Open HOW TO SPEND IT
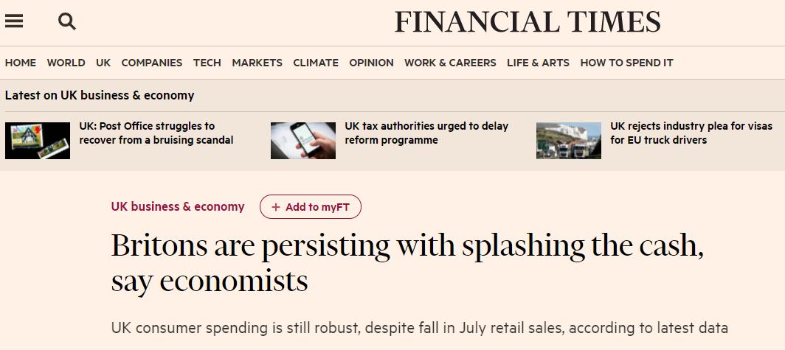The image size is (785, 350). pyautogui.click(x=627, y=63)
